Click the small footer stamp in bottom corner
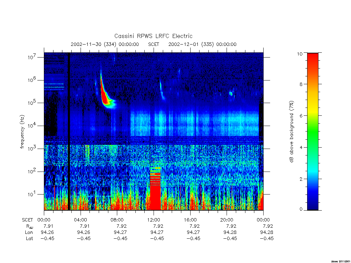This screenshot has width=351, height=263. (x=341, y=261)
